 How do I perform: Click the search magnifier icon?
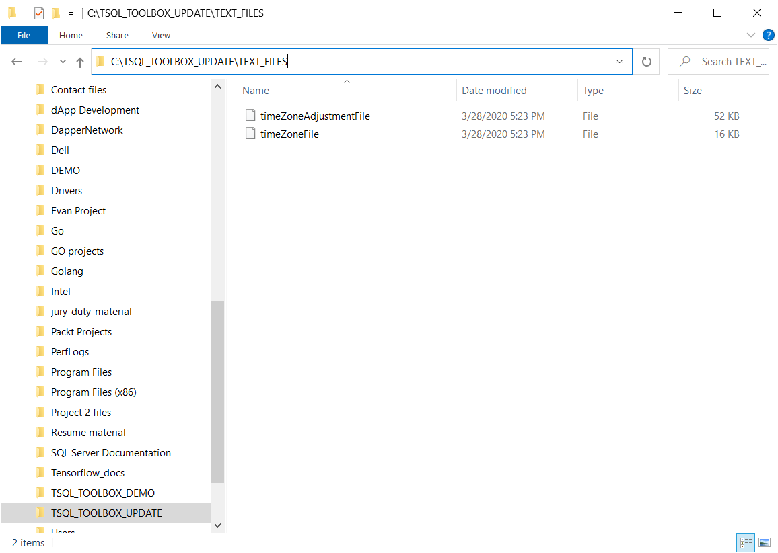684,61
